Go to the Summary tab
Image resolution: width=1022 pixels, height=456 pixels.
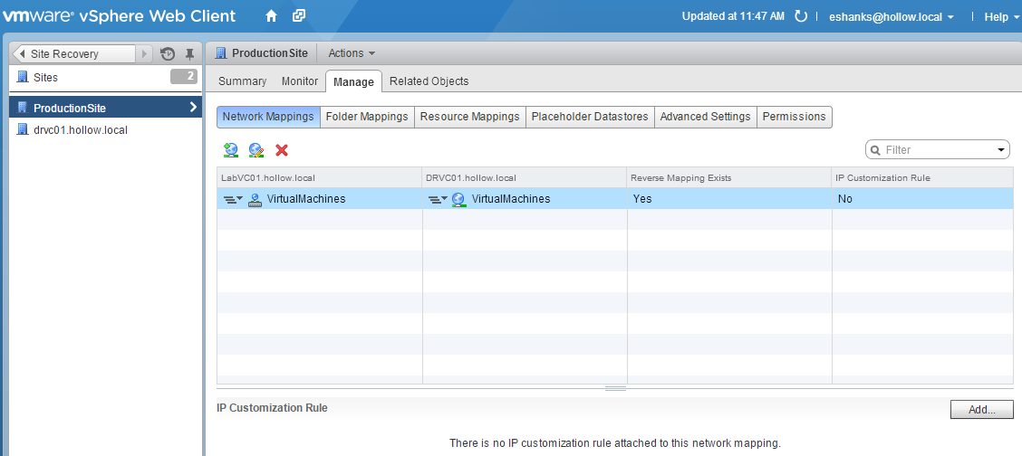tap(242, 81)
